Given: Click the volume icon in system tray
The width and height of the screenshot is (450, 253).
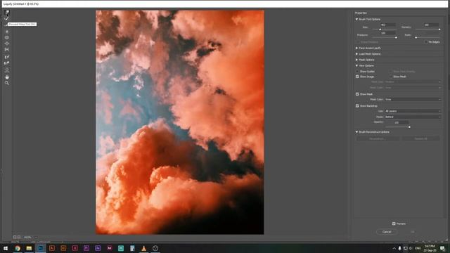Looking at the screenshot, I should pyautogui.click(x=410, y=248).
